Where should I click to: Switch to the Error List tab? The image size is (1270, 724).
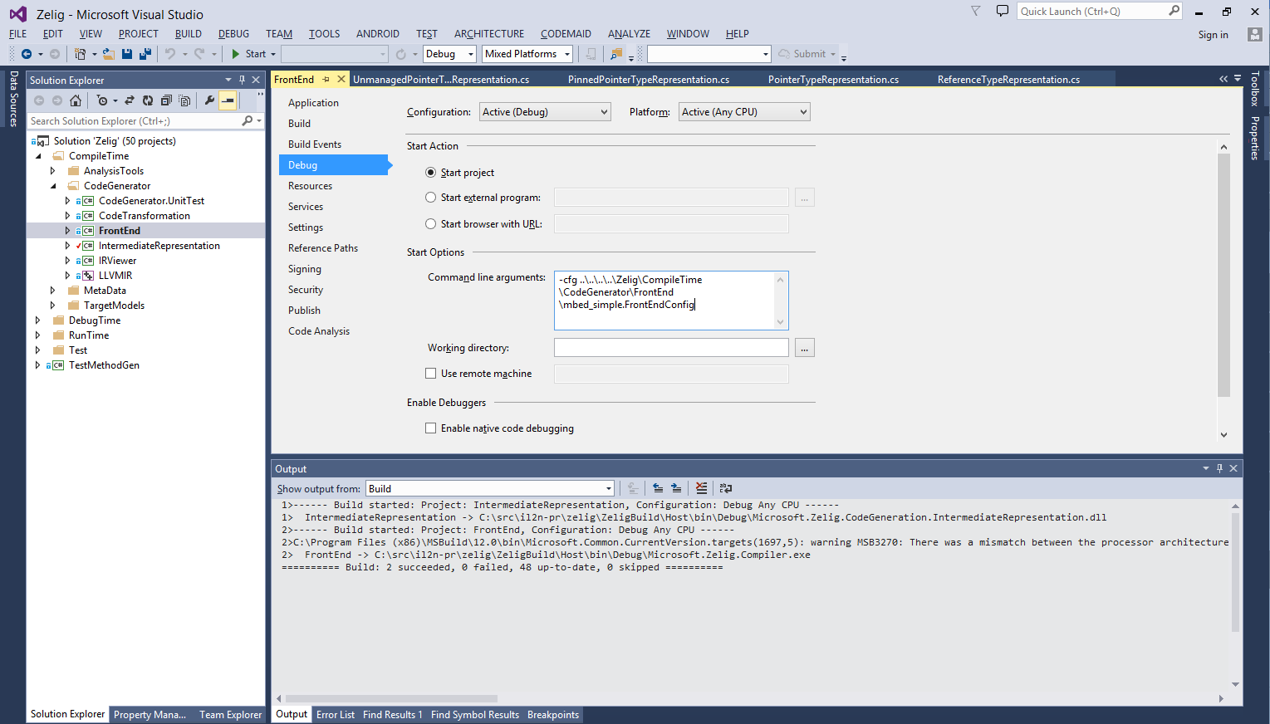[335, 715]
